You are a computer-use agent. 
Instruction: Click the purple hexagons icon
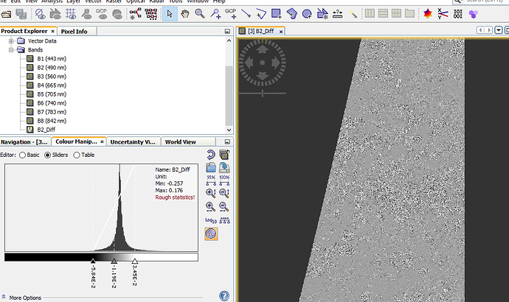coord(474,14)
